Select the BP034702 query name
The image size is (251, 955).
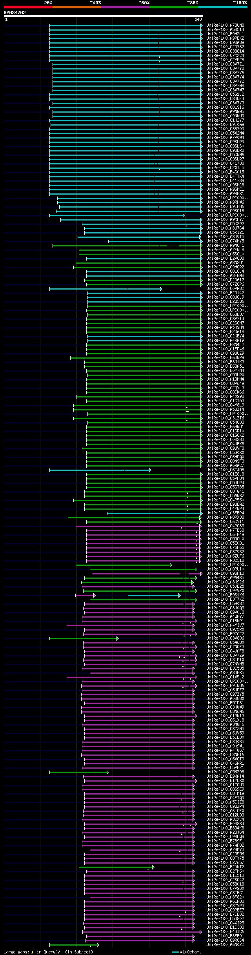15,13
